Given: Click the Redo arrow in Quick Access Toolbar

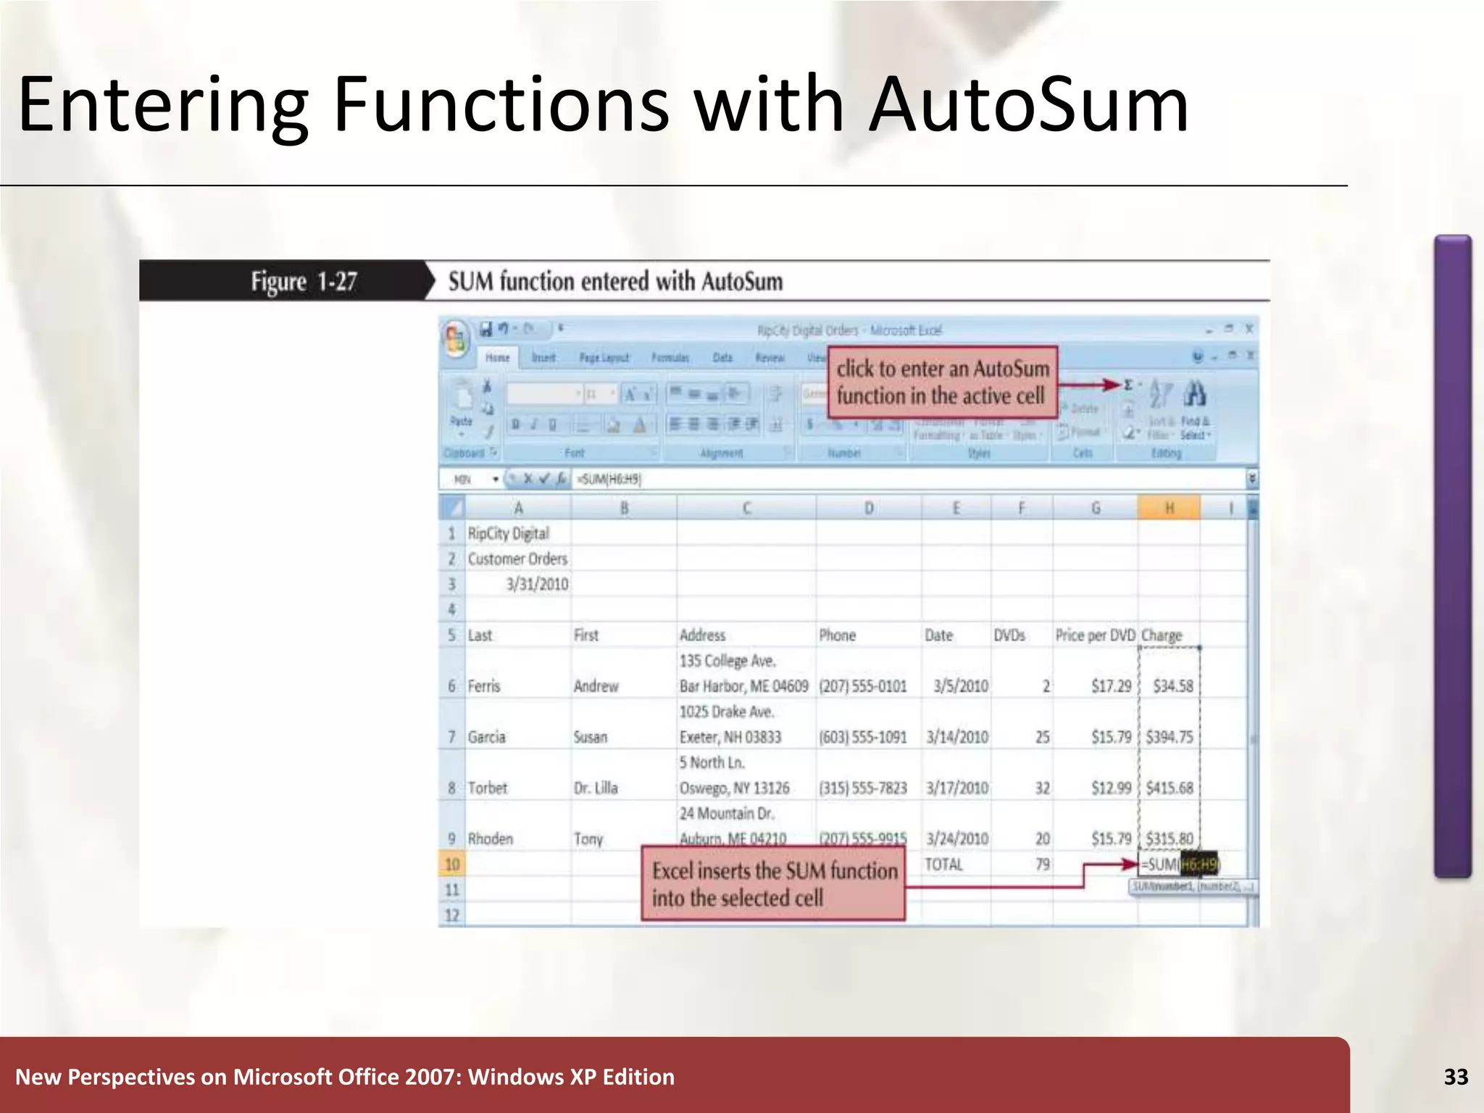Looking at the screenshot, I should click(x=529, y=329).
